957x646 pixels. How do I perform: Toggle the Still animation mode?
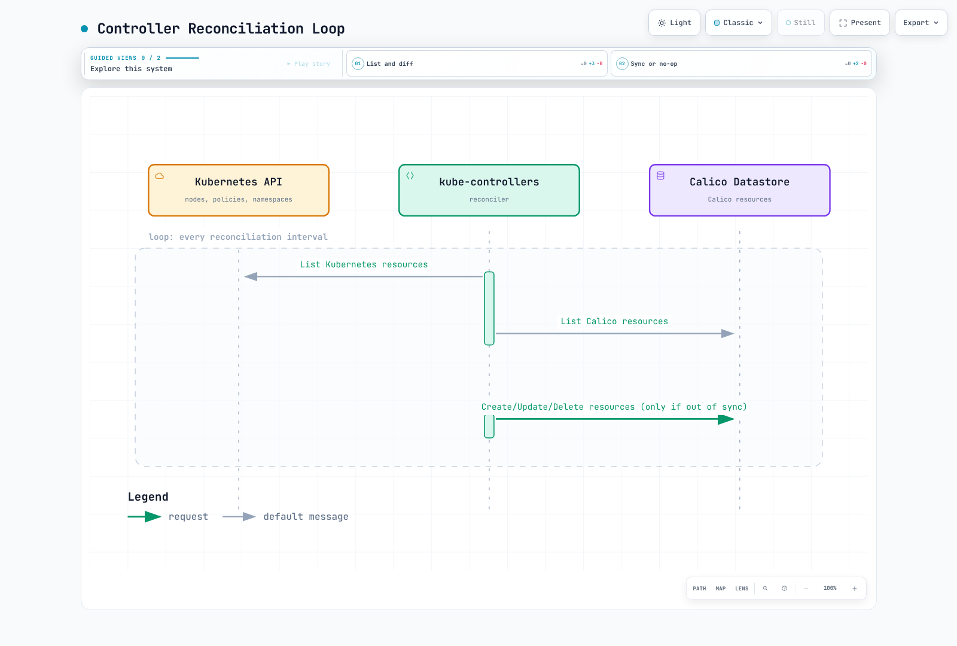coord(801,23)
